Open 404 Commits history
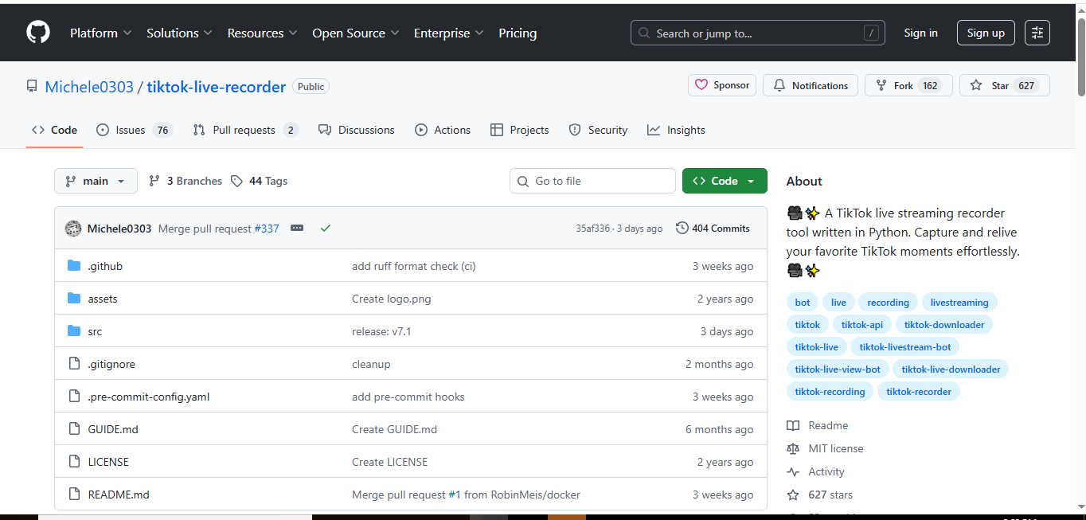This screenshot has height=520, width=1086. coord(713,229)
